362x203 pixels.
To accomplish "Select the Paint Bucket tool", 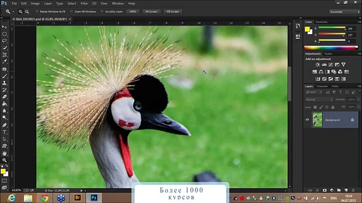I will [5, 104].
